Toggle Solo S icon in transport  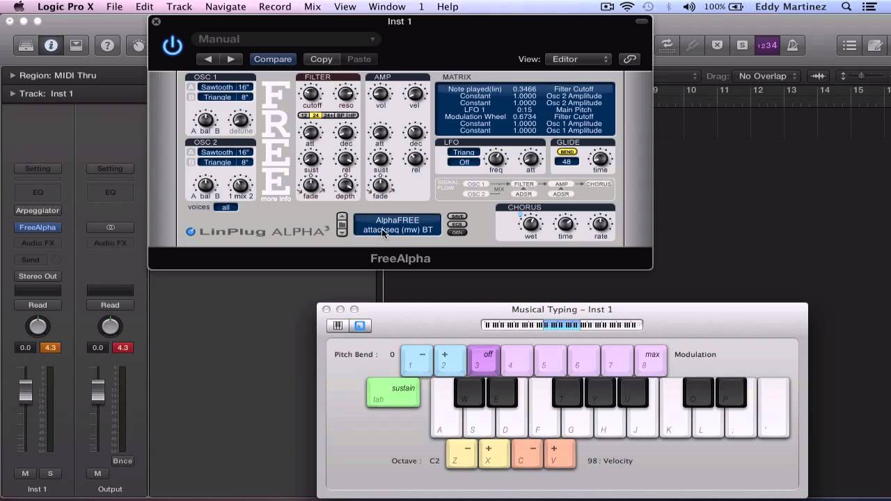tap(742, 45)
